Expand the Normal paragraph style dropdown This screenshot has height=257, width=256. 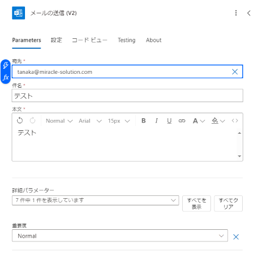(59, 121)
